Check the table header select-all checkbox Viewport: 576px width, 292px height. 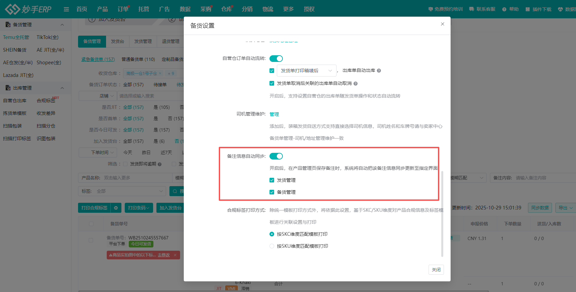[91, 224]
